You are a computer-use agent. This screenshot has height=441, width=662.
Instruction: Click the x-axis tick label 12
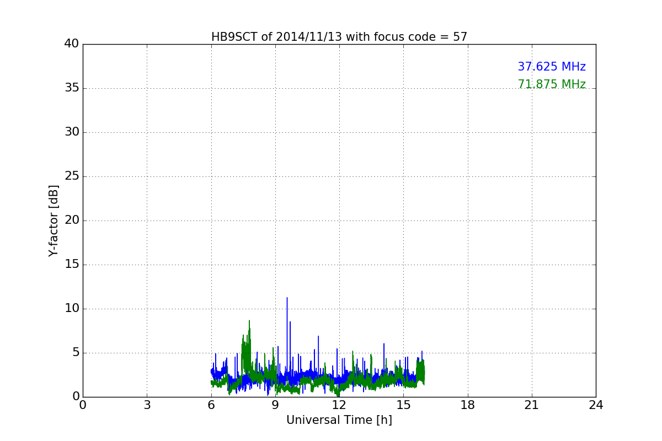(x=339, y=405)
